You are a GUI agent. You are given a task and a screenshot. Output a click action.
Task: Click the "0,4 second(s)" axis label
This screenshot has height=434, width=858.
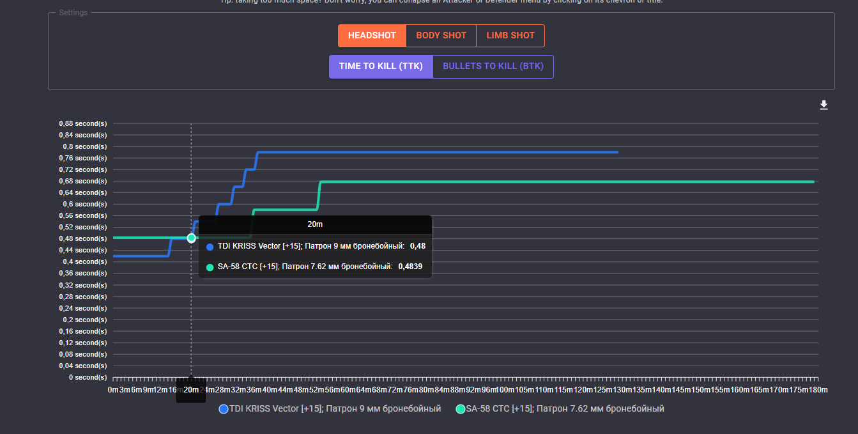tap(85, 261)
